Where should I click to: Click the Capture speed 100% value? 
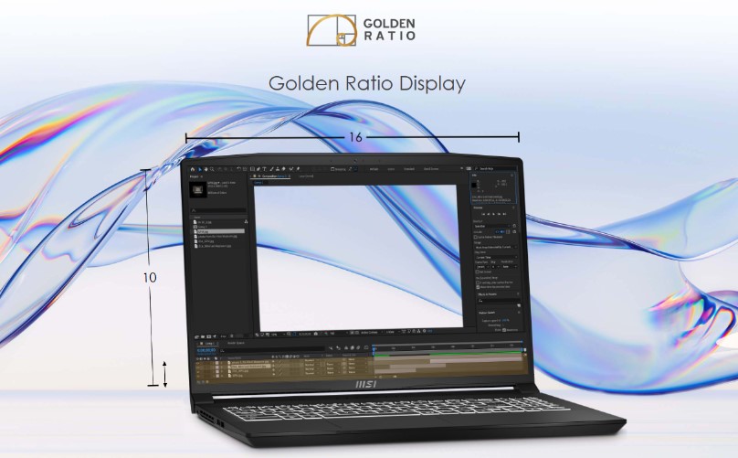point(505,320)
